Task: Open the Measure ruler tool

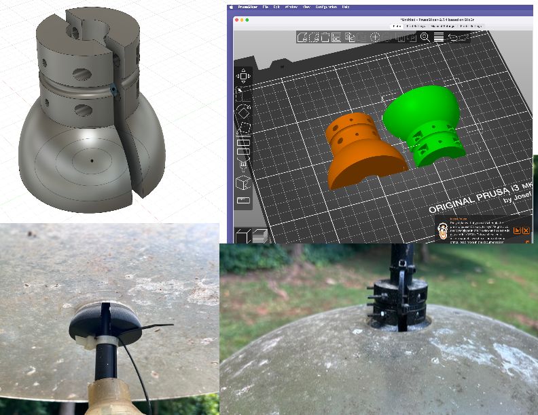Action: pos(243,200)
